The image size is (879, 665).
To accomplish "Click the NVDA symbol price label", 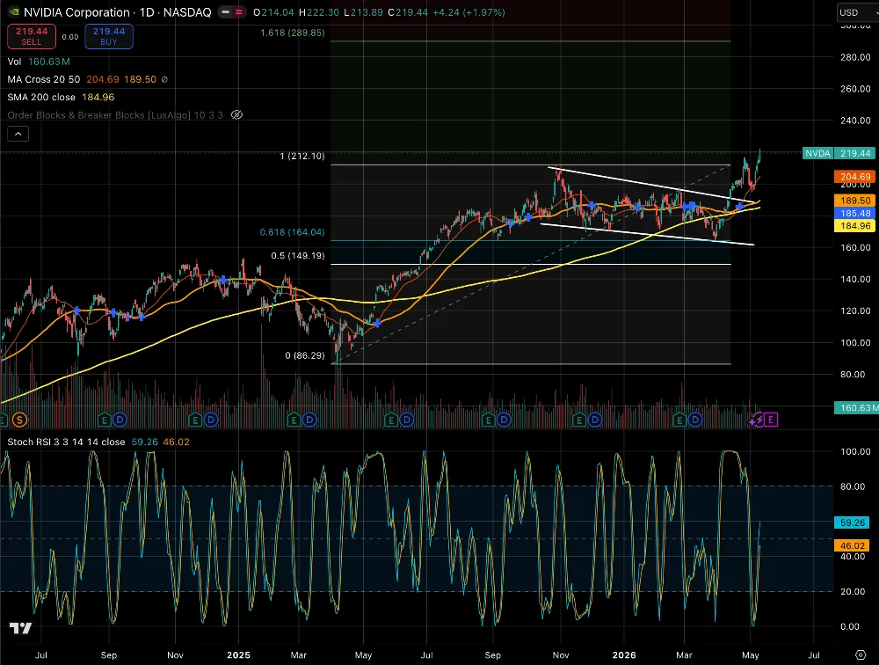I will tap(817, 153).
